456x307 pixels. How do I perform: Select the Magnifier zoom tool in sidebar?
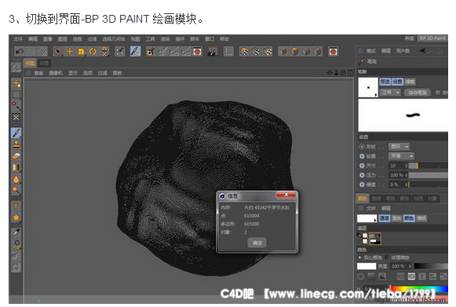[x=16, y=190]
